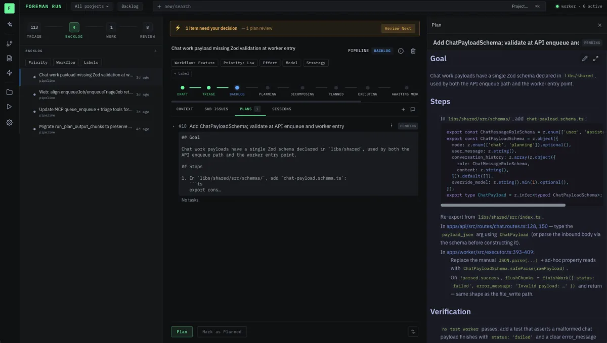Open the three-dot menu on plan #10
The width and height of the screenshot is (607, 343).
(x=392, y=126)
